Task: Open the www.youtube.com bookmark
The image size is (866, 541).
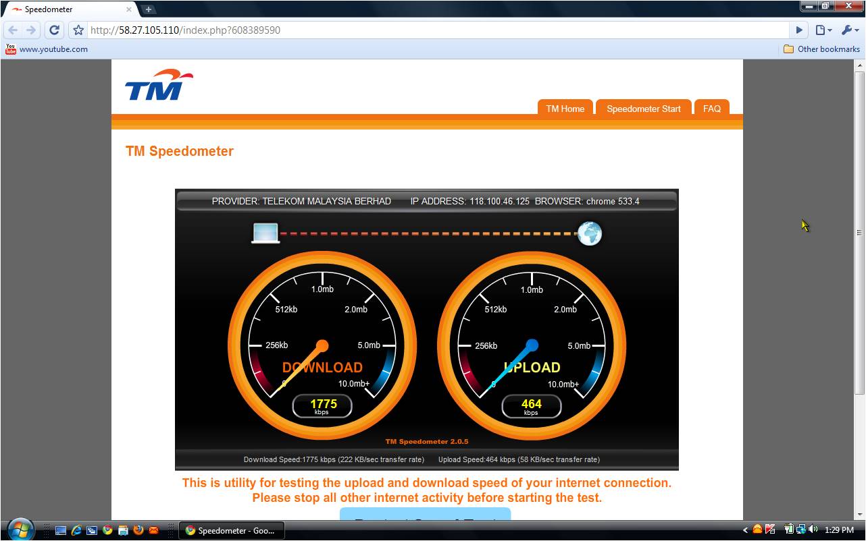Action: point(47,49)
